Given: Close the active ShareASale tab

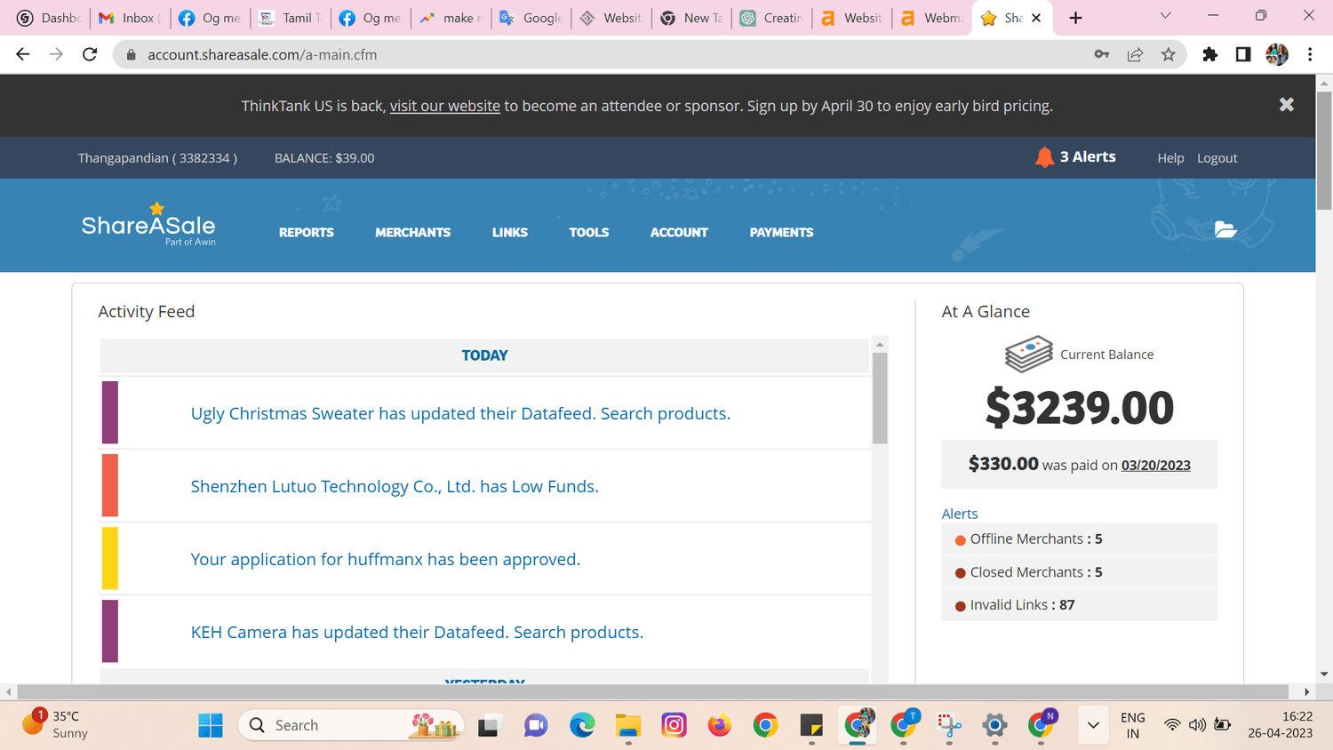Looking at the screenshot, I should click(1036, 18).
